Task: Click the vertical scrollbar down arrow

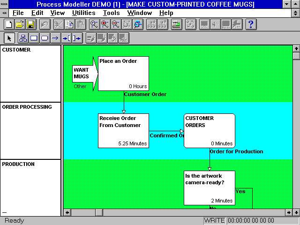Action: click(296, 204)
